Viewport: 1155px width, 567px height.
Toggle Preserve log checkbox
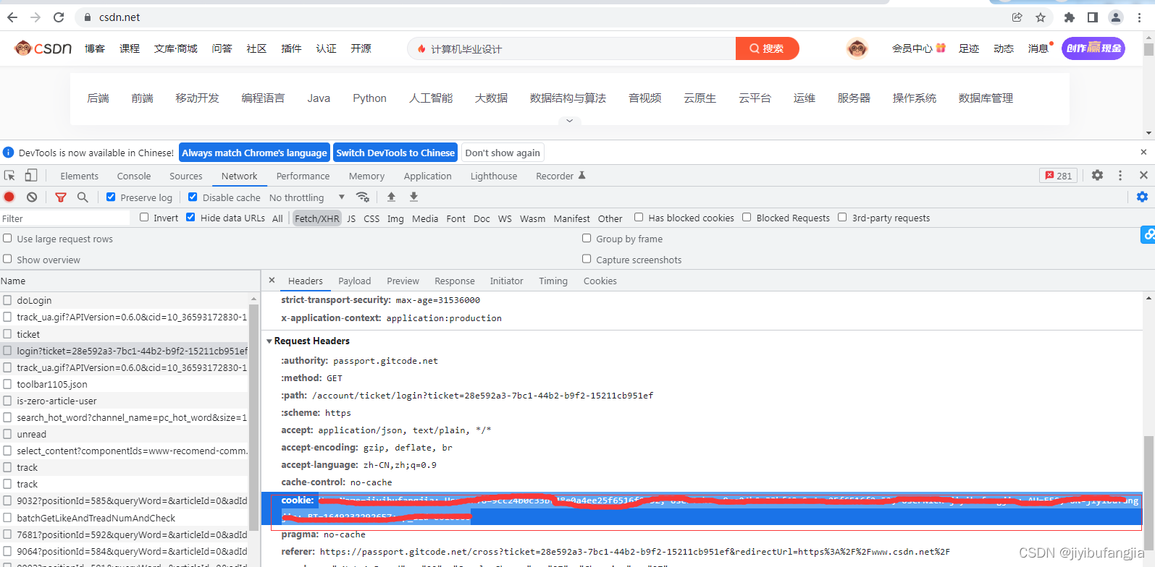click(x=111, y=197)
